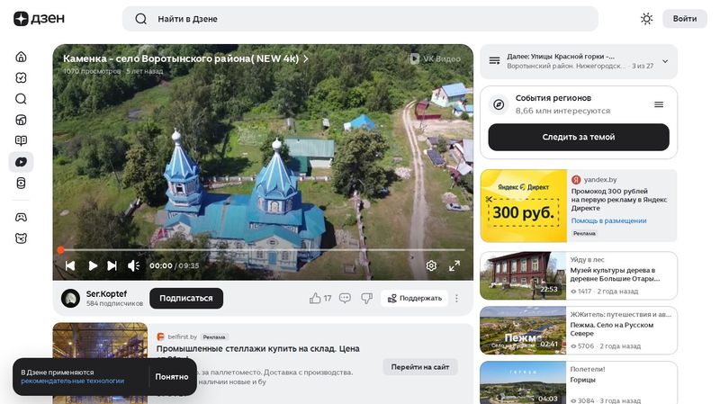The height and width of the screenshot is (404, 720).
Task: Toggle light/dark theme sun icon
Action: (x=646, y=19)
